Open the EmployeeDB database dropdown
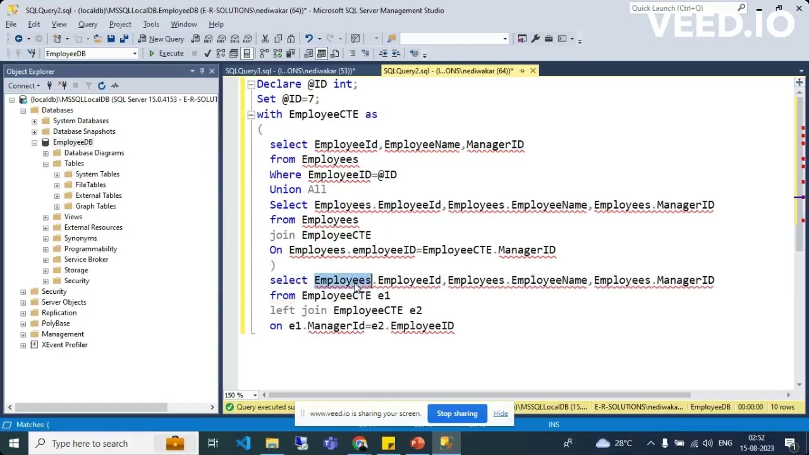 [134, 54]
